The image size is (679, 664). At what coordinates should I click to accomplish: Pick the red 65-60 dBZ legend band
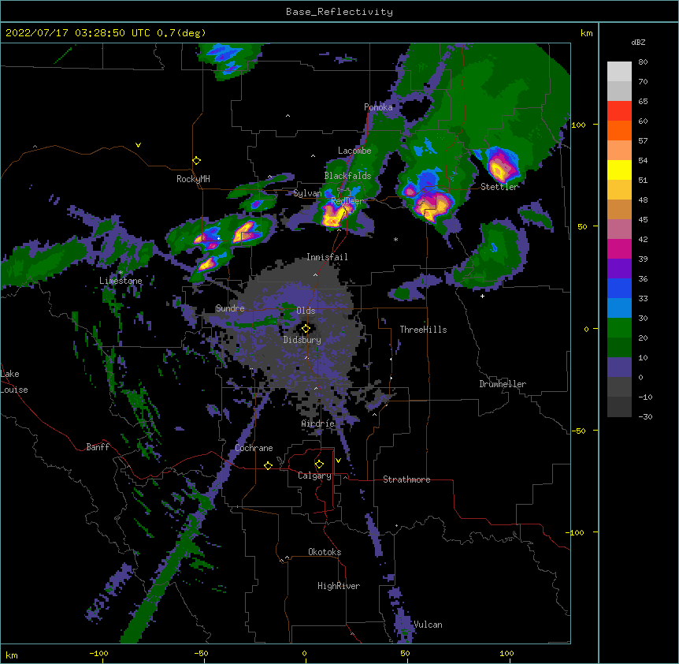619,111
